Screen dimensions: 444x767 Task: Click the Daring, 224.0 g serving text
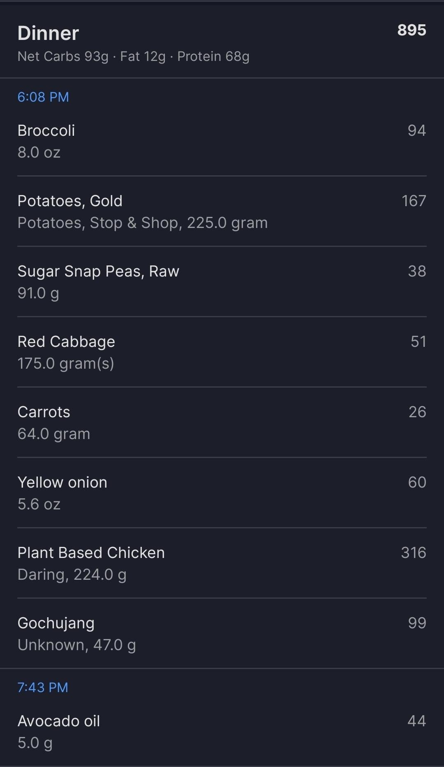pos(72,575)
